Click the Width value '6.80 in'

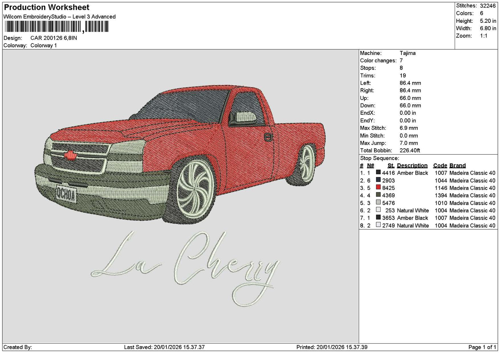488,28
